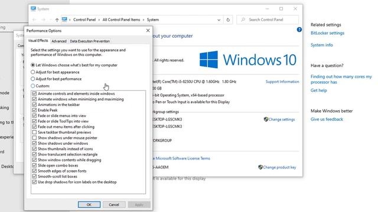
Task: Click the Search Control Panel field
Action: tap(268, 19)
